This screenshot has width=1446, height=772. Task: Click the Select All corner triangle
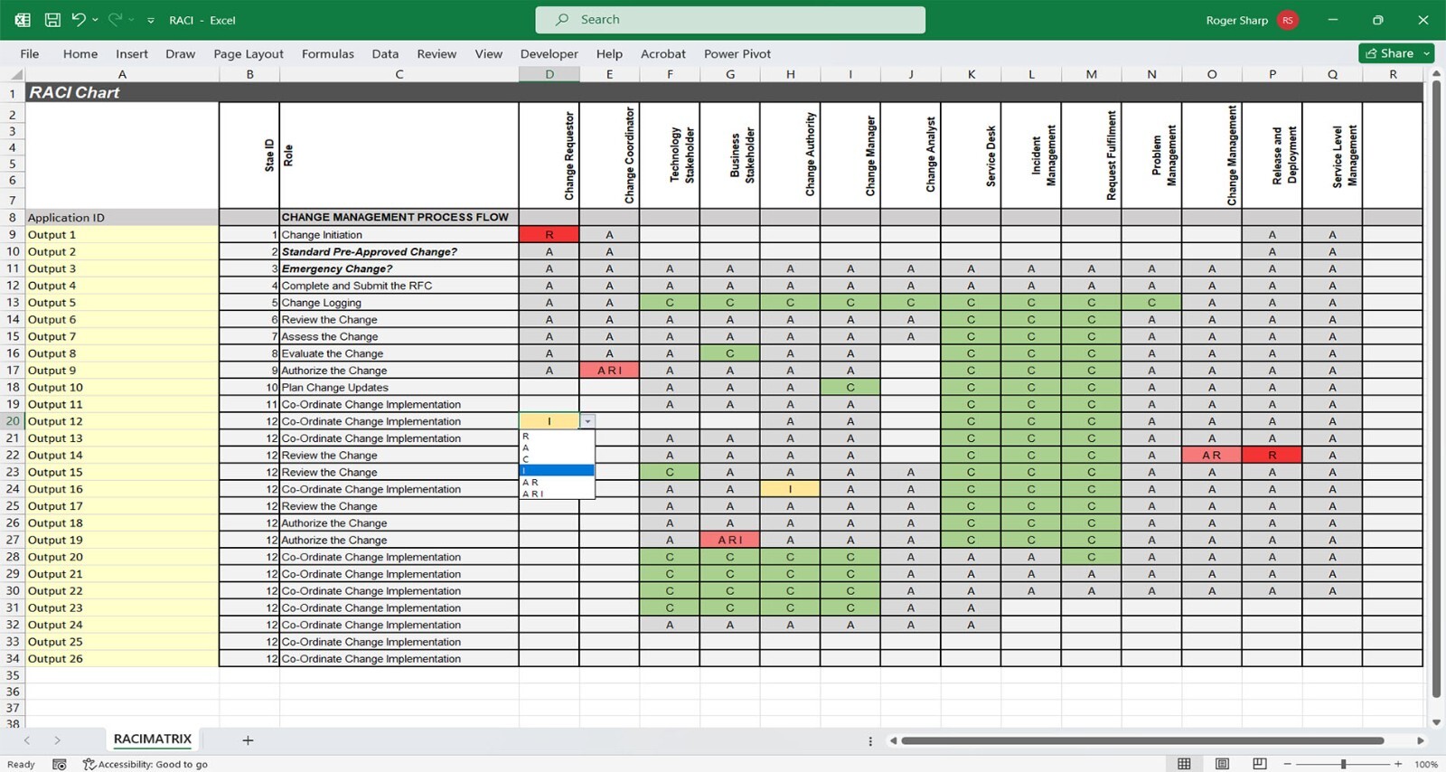pos(15,75)
